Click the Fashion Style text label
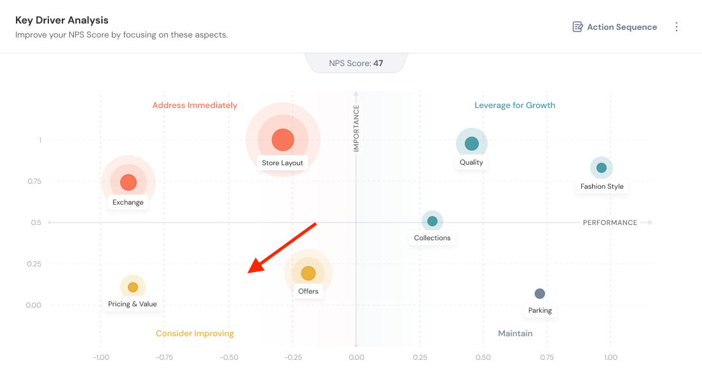The height and width of the screenshot is (389, 702). click(x=602, y=187)
